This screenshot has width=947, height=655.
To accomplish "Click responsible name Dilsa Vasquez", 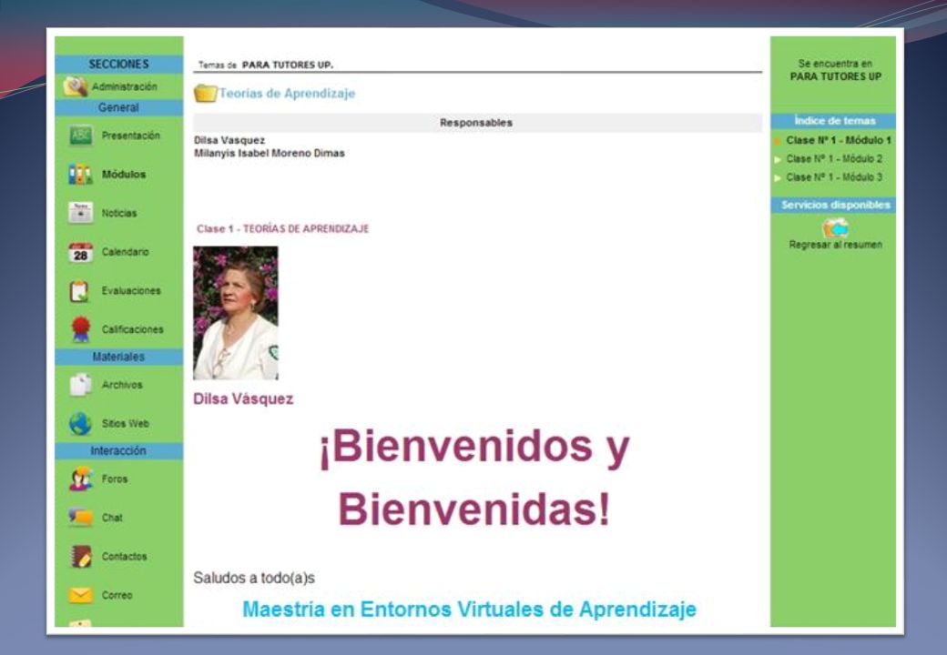I will pyautogui.click(x=229, y=140).
